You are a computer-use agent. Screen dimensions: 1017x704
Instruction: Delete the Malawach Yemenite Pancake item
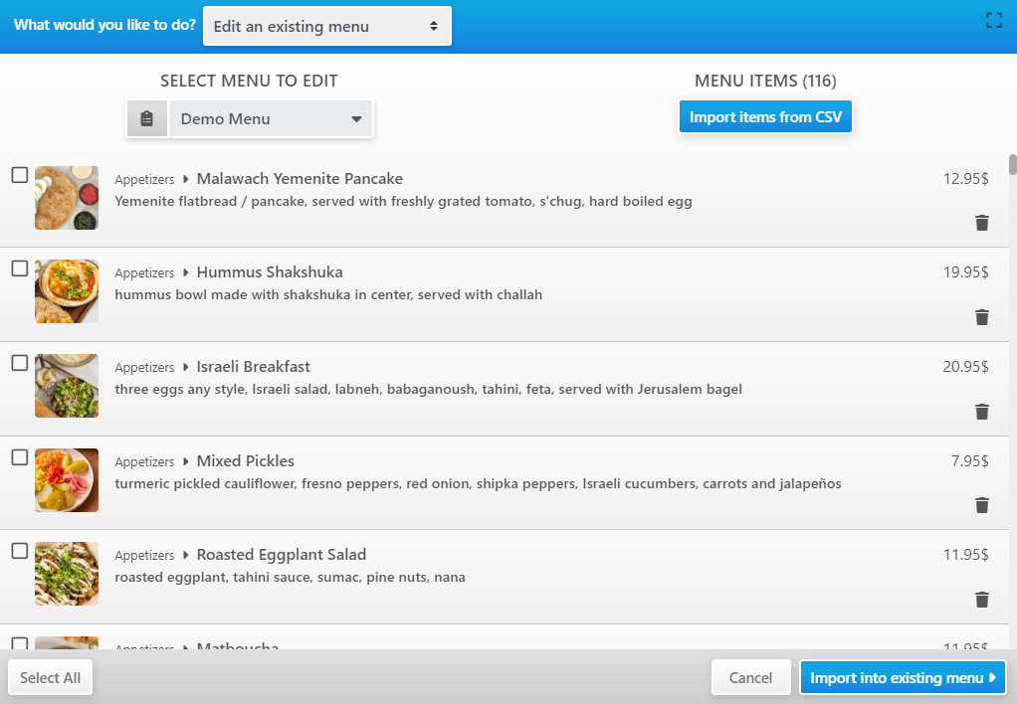click(981, 223)
